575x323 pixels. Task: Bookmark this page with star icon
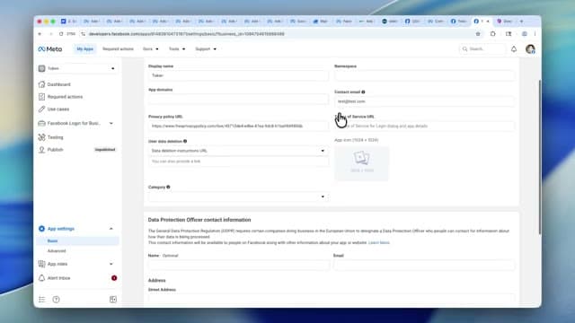478,34
